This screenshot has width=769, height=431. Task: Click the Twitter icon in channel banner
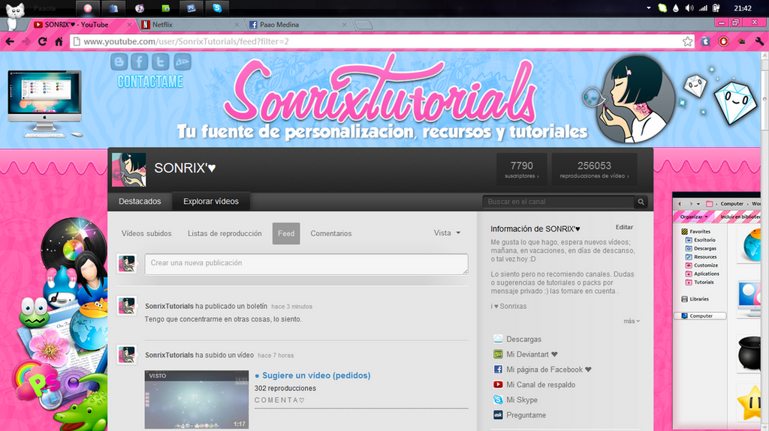(161, 61)
